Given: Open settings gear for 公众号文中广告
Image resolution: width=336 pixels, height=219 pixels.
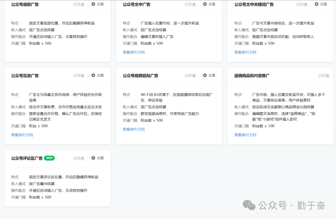Looking at the screenshot, I should coord(204,4).
